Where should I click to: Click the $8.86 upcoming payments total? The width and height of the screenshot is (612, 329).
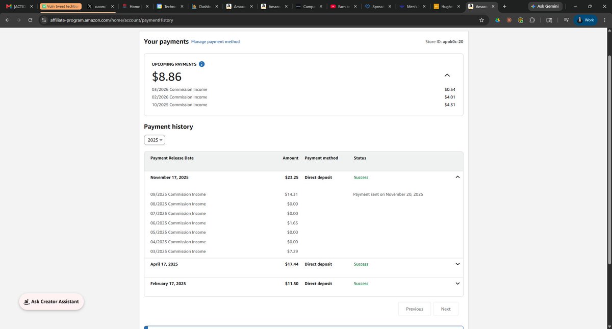point(167,77)
